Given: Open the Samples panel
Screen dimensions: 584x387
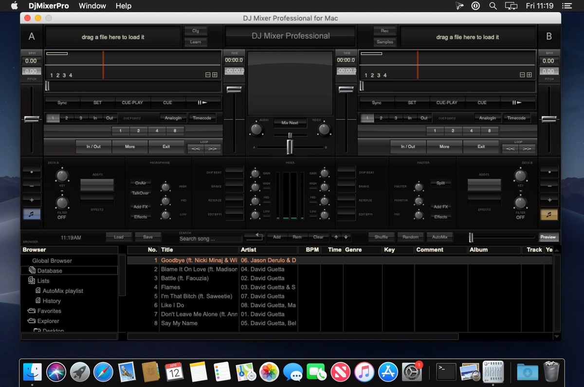Looking at the screenshot, I should (x=384, y=42).
